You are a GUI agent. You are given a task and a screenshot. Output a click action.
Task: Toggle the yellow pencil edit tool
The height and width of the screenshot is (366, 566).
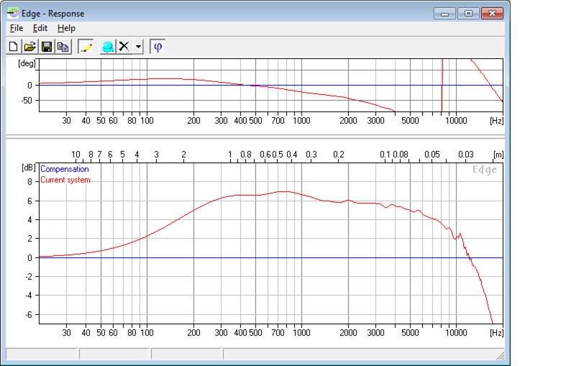click(x=86, y=47)
